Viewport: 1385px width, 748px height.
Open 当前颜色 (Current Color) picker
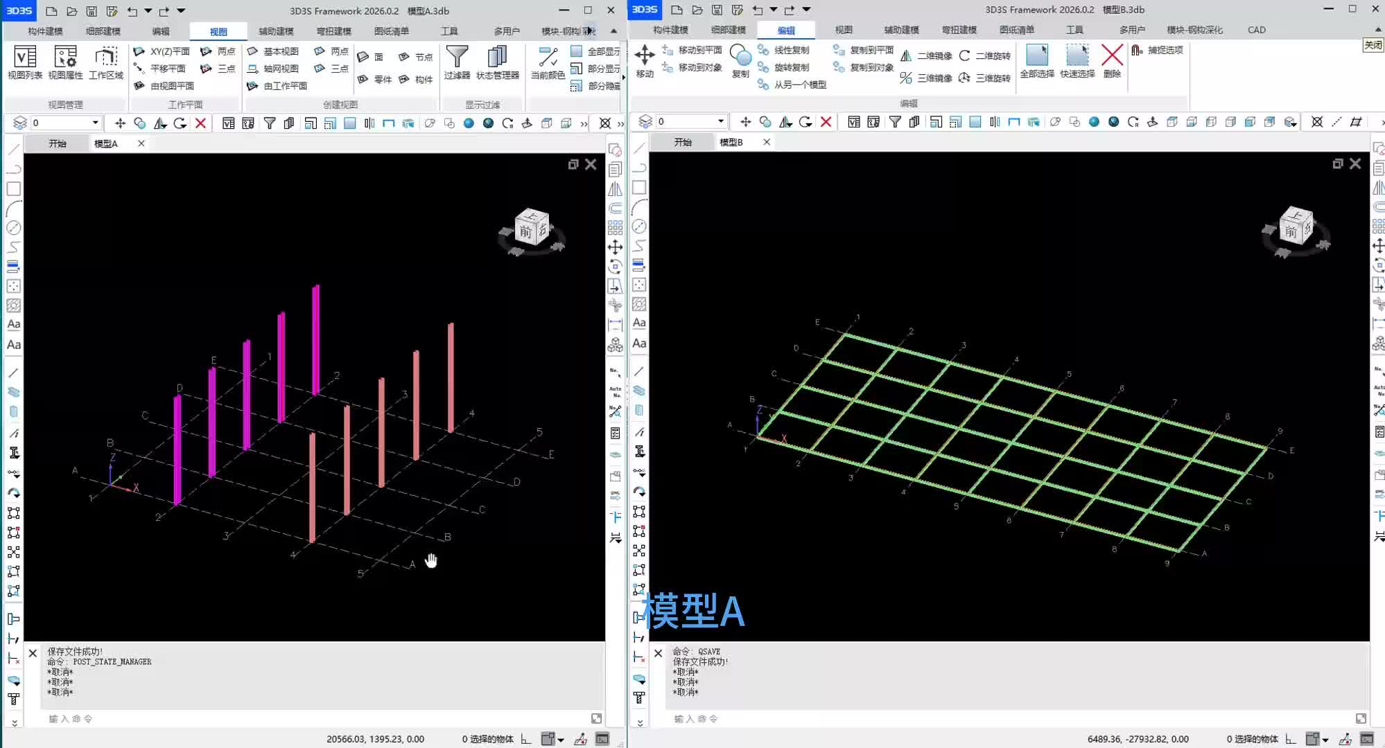pos(548,57)
